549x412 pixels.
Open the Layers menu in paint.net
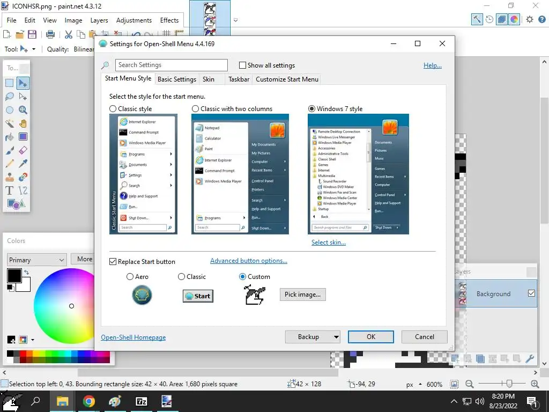tap(99, 20)
